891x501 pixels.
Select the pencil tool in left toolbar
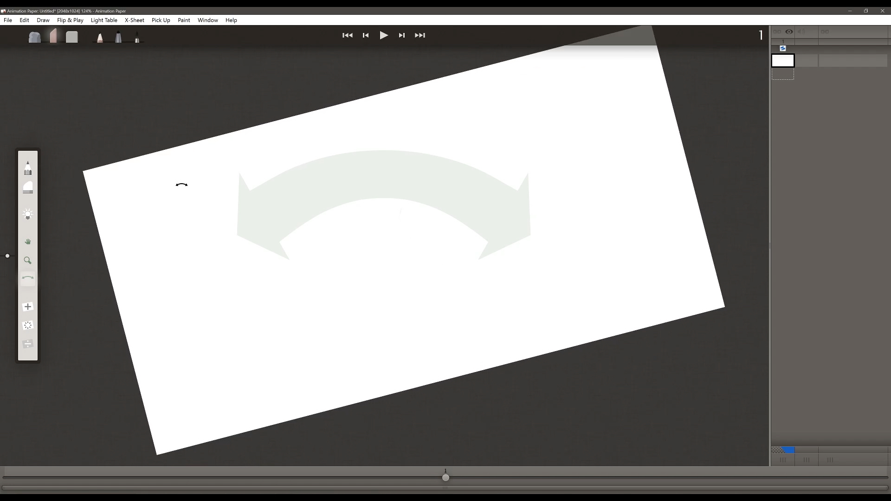click(x=28, y=168)
